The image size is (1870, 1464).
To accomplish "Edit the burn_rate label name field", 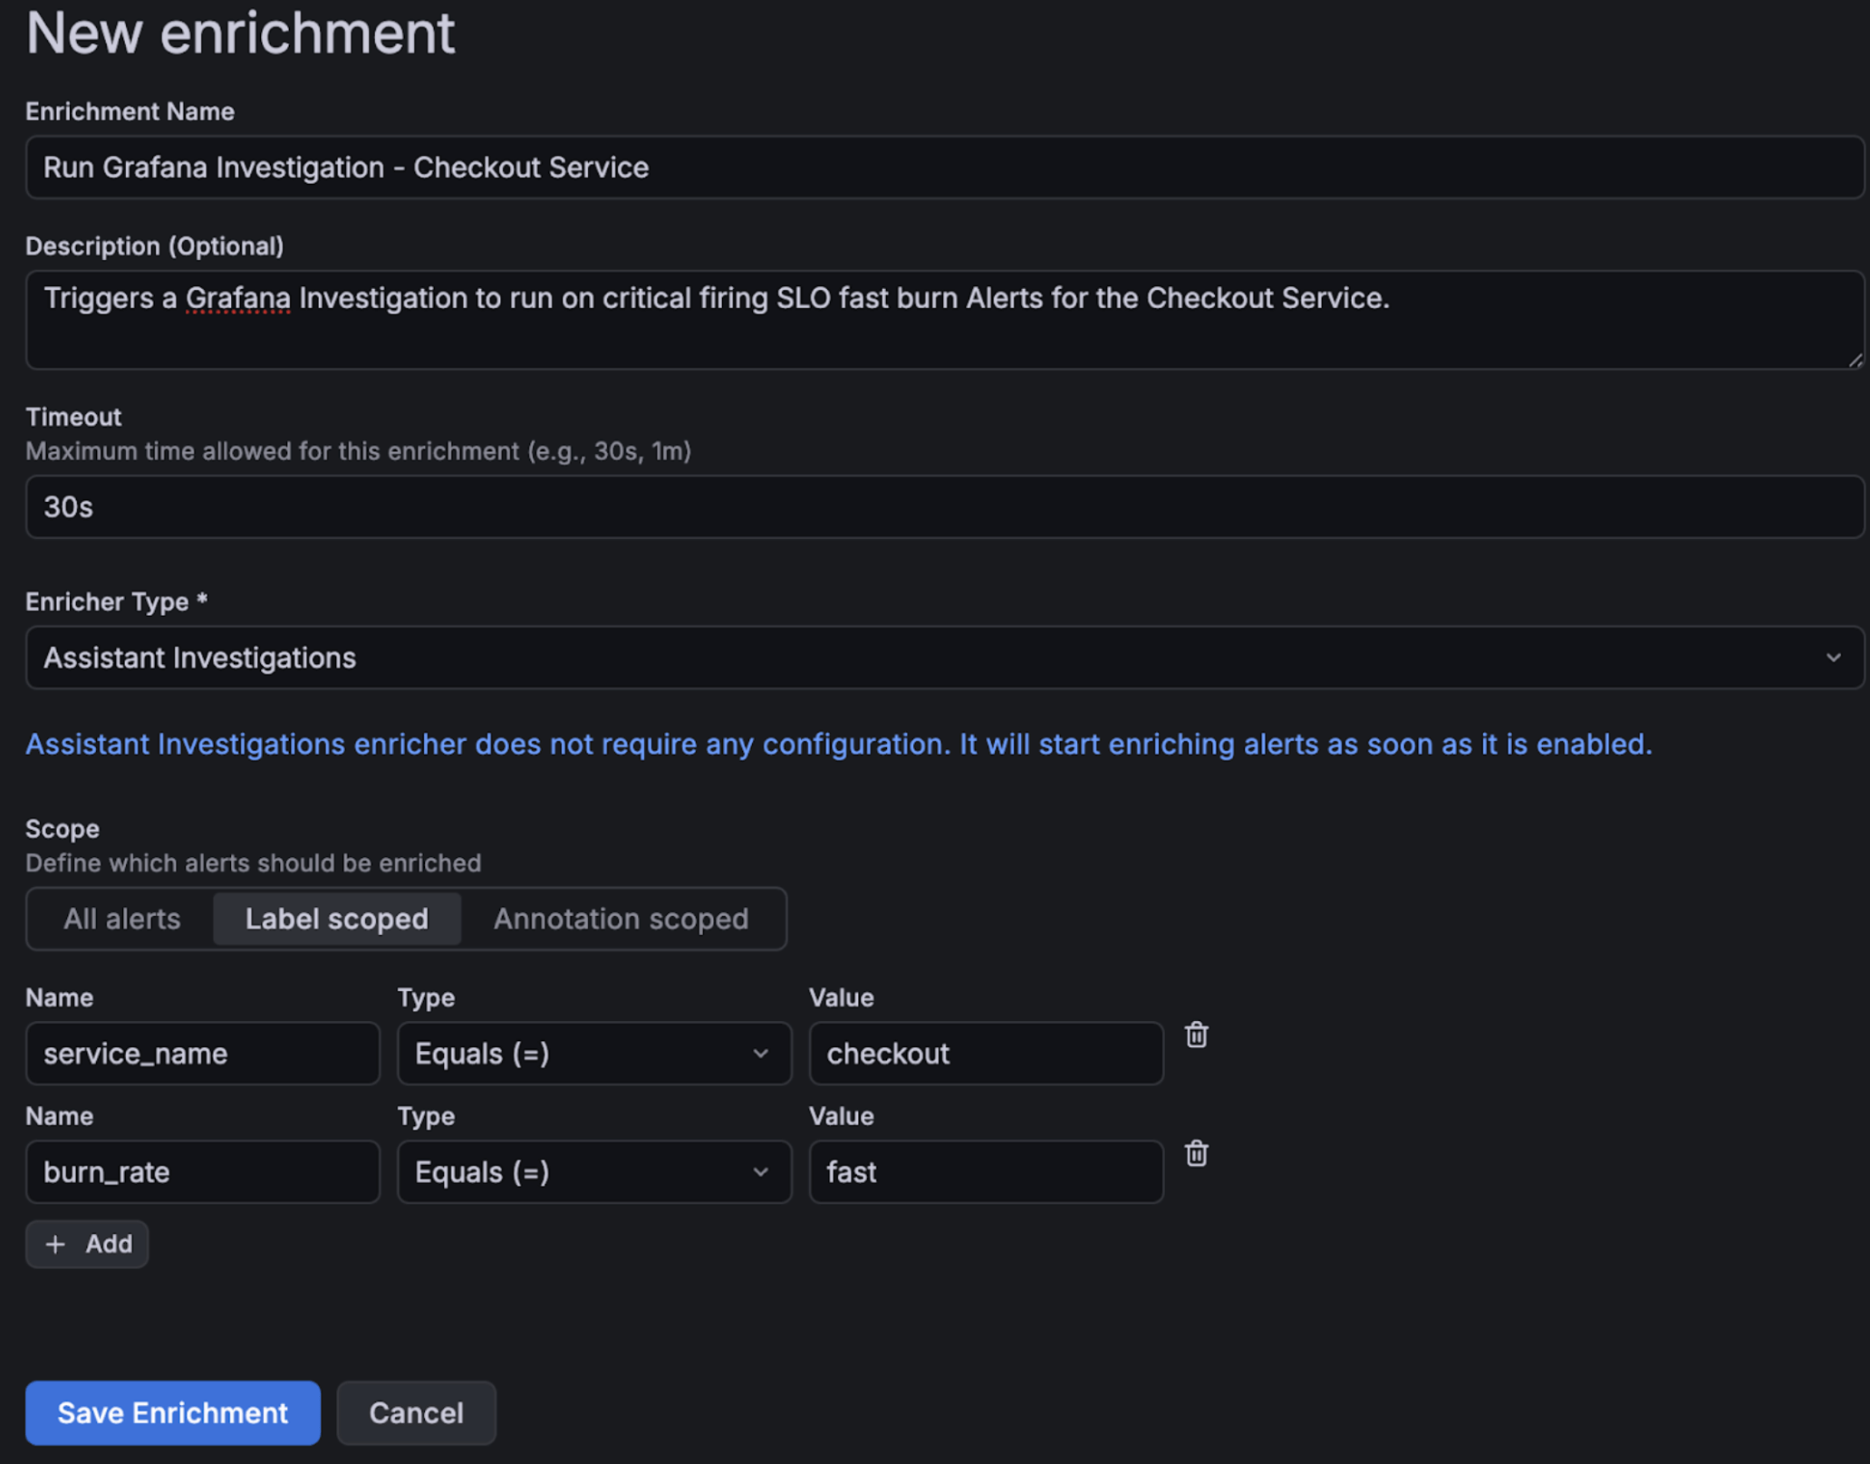I will point(202,1171).
